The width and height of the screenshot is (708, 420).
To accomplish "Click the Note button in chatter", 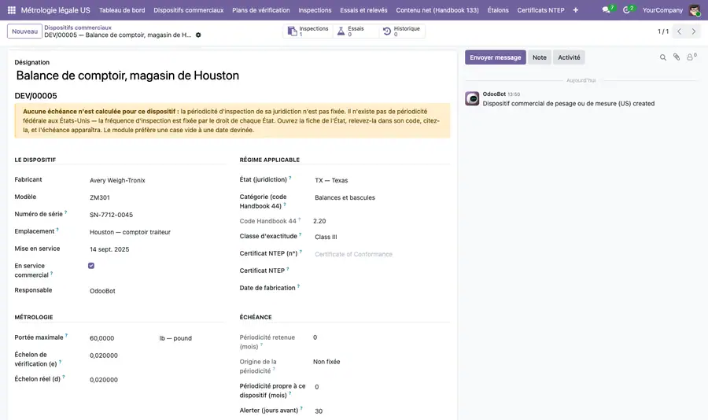I will [539, 57].
